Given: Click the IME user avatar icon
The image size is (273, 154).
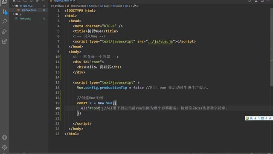Looking at the screenshot, I should (266, 118).
